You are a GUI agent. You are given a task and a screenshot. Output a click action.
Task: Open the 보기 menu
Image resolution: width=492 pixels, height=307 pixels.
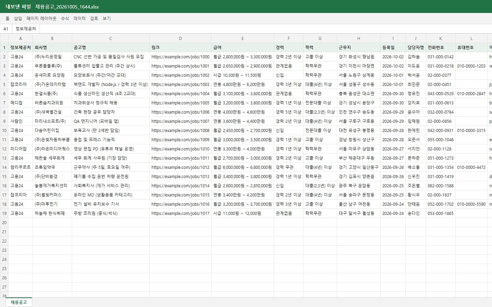107,18
